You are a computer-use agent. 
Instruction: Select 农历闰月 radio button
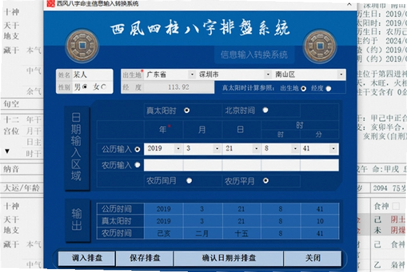189,181
